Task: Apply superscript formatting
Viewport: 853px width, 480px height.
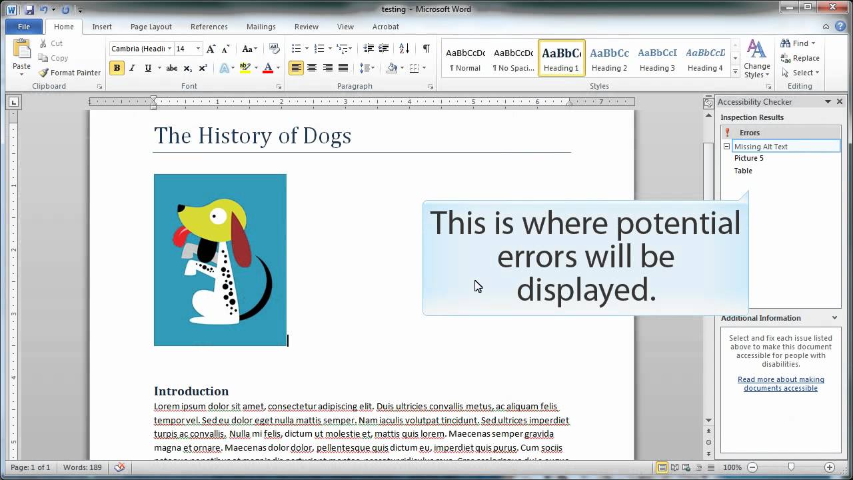Action: pos(203,68)
